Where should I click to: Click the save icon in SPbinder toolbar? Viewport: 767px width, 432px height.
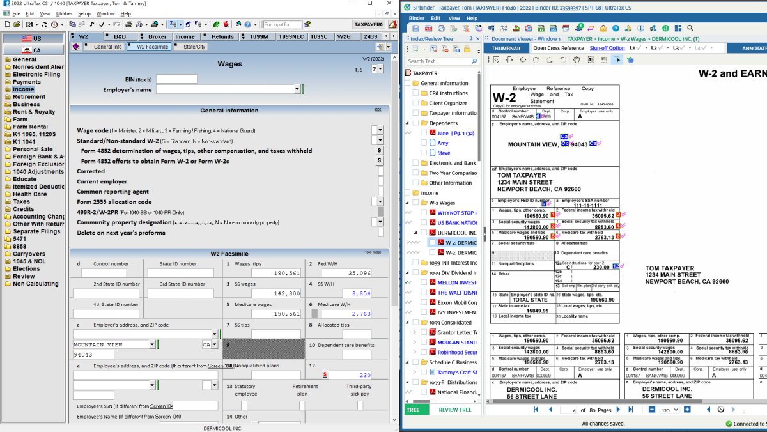click(415, 29)
